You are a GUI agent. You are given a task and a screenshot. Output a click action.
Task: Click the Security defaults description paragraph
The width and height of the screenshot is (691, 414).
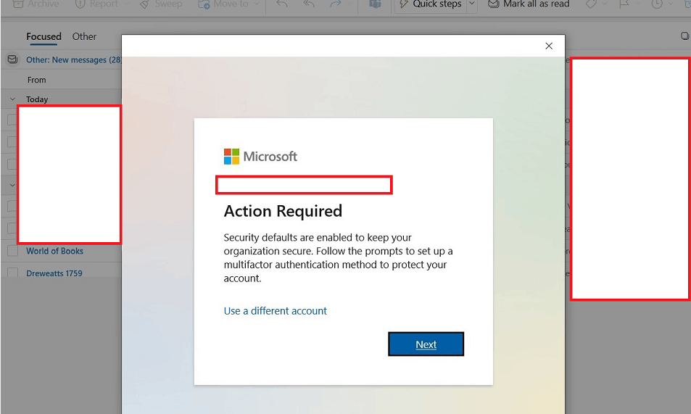pyautogui.click(x=338, y=257)
